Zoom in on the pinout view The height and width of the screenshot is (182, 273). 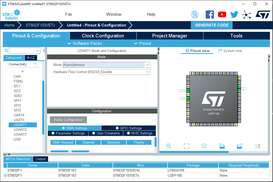[x=169, y=146]
